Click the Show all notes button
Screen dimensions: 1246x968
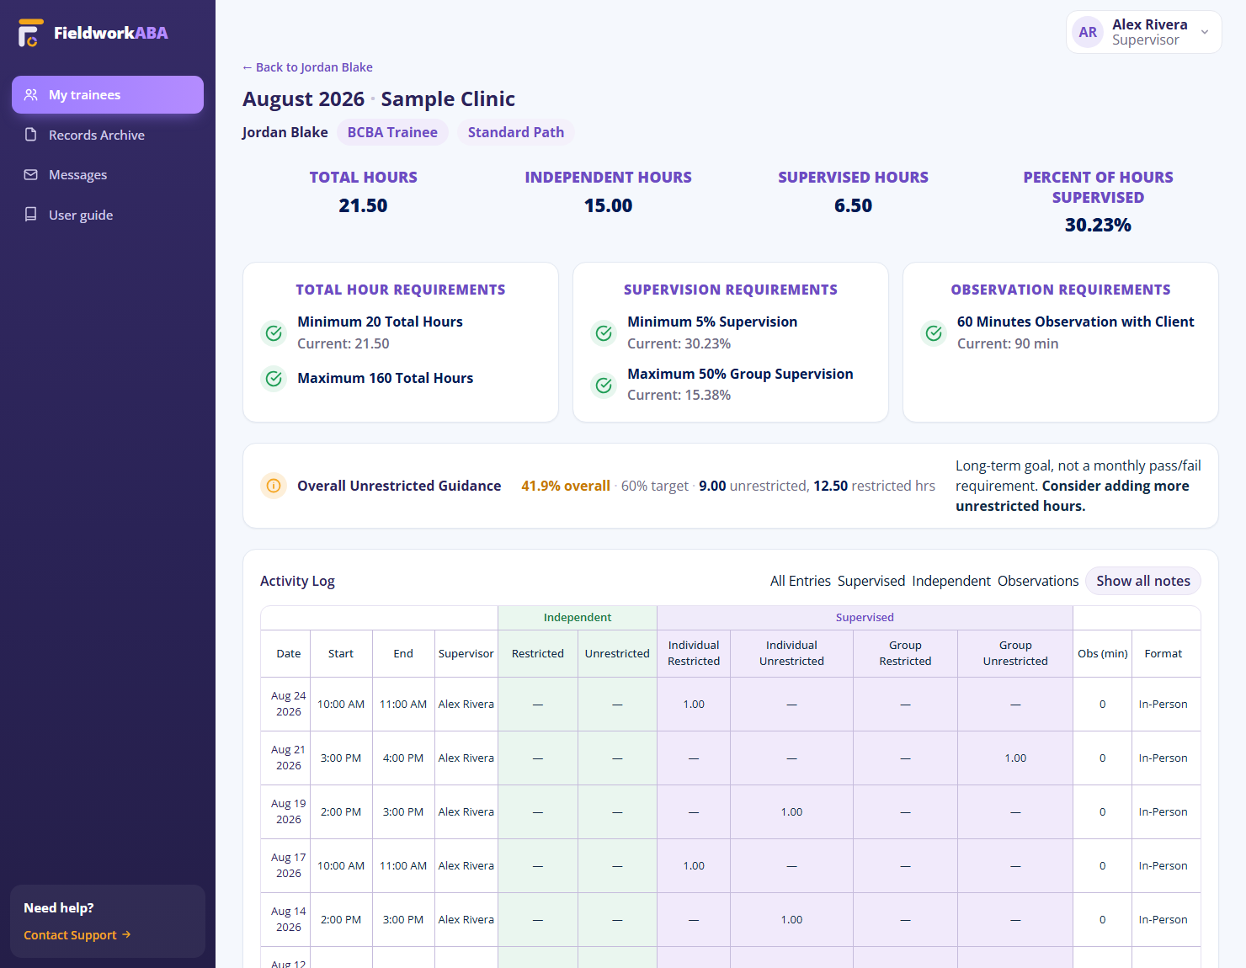click(1143, 581)
